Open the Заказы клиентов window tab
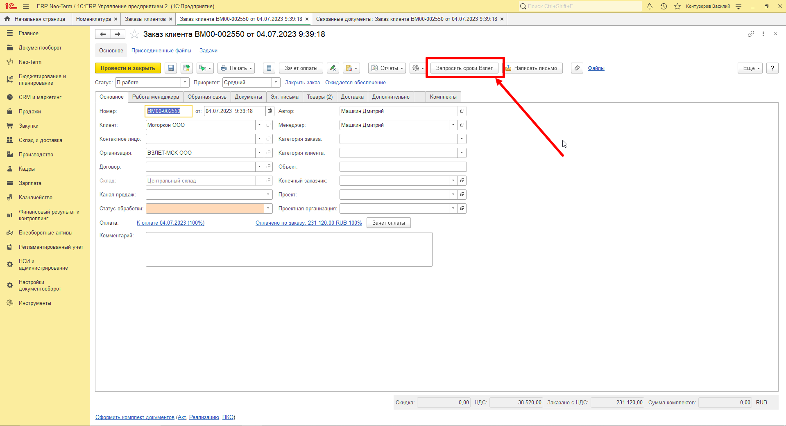The height and width of the screenshot is (426, 786). [145, 19]
